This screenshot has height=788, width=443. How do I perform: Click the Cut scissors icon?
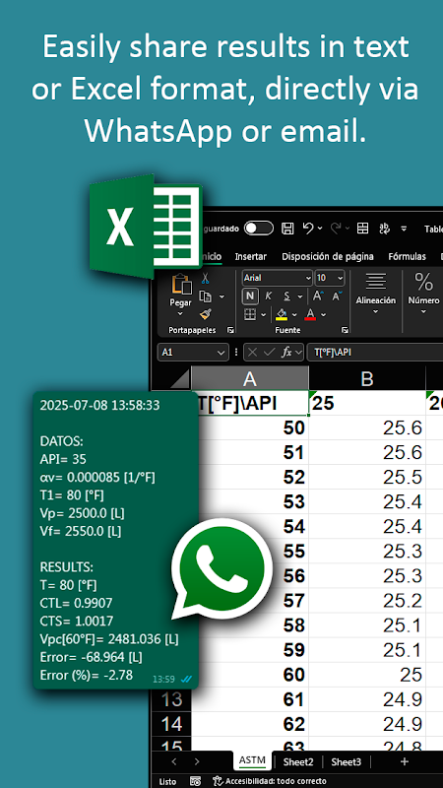click(x=205, y=279)
